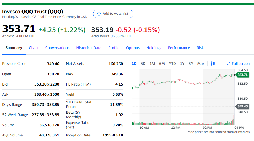254x141 pixels.
Task: Click the 348.50 price axis label
Action: click(x=242, y=112)
